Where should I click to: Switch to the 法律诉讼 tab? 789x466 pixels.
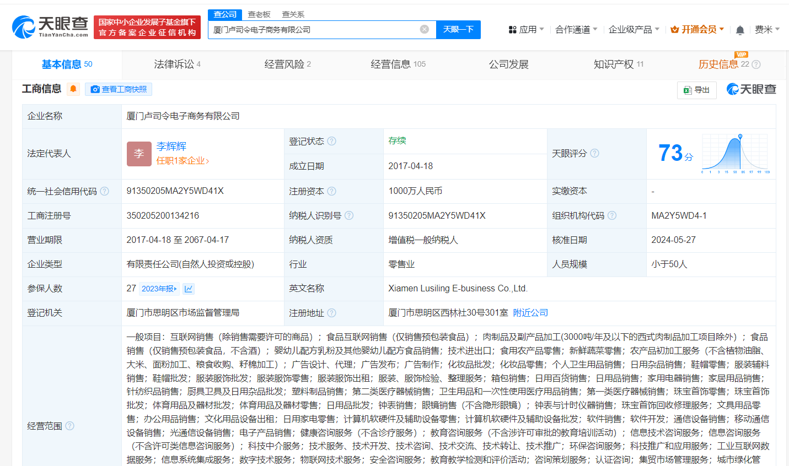coord(177,64)
